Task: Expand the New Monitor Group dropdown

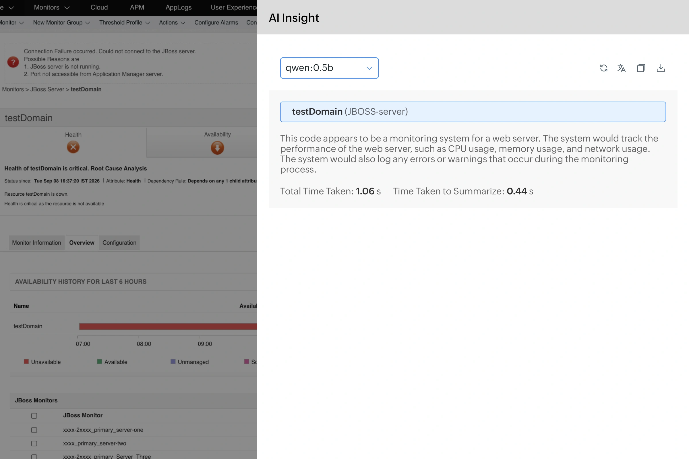Action: point(61,23)
